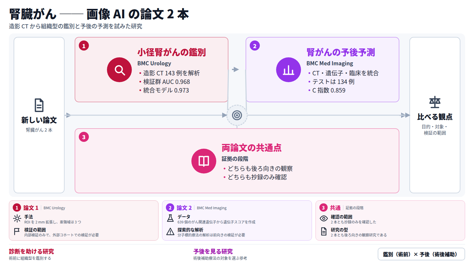Click the bullet テストは 134 例

coord(331,82)
